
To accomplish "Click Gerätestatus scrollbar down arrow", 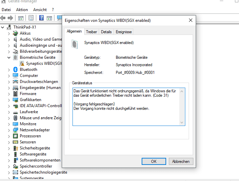I will point(182,122).
